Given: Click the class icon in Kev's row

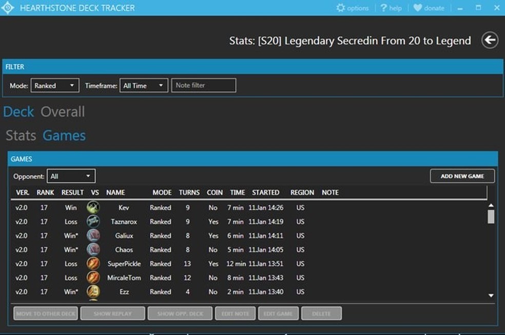Looking at the screenshot, I should 93,207.
